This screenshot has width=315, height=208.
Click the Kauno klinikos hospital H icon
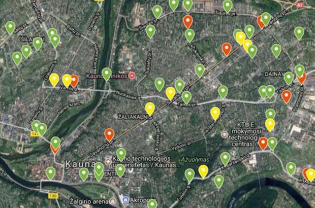132,76
